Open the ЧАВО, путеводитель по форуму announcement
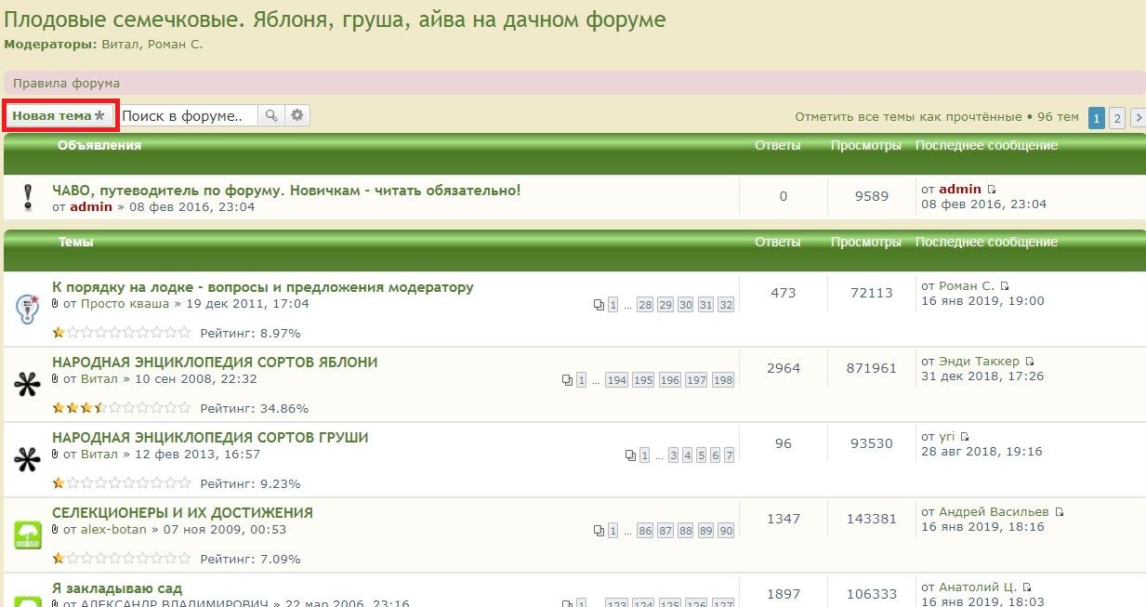Viewport: 1146px width, 607px height. pos(286,190)
